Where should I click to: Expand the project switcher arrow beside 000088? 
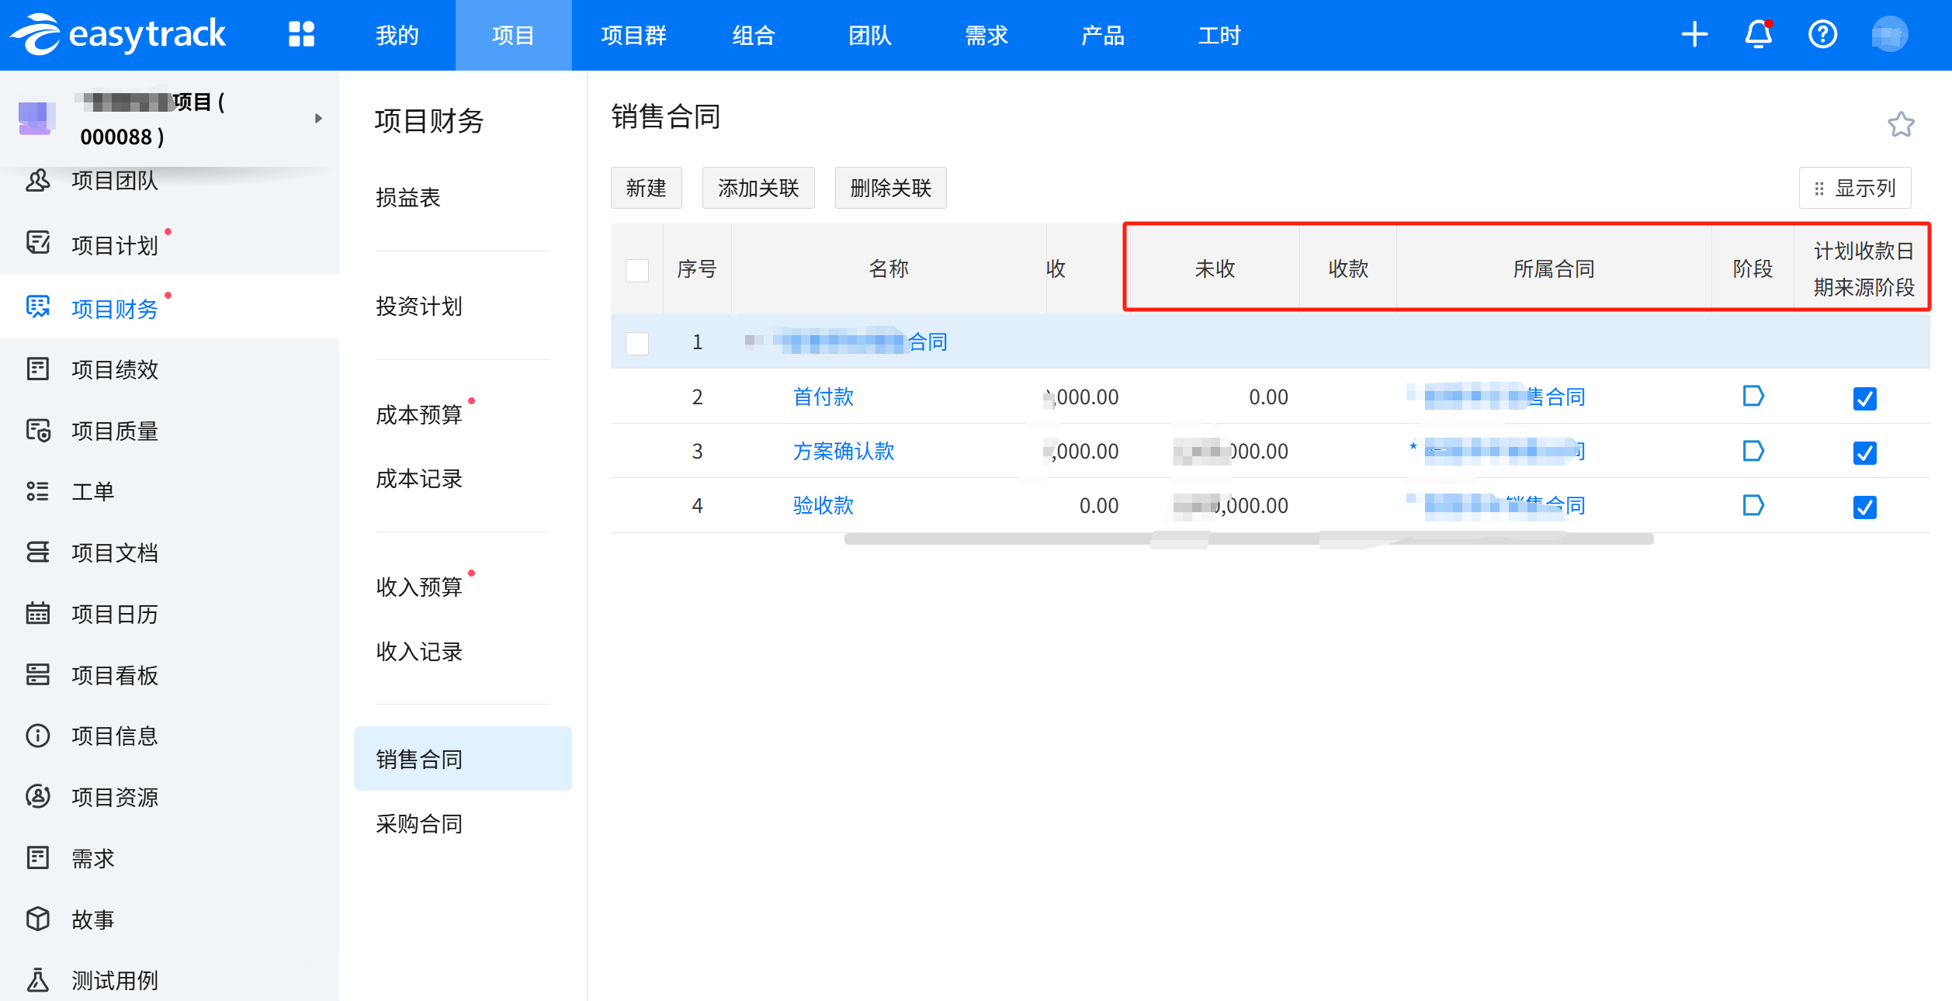click(x=318, y=119)
